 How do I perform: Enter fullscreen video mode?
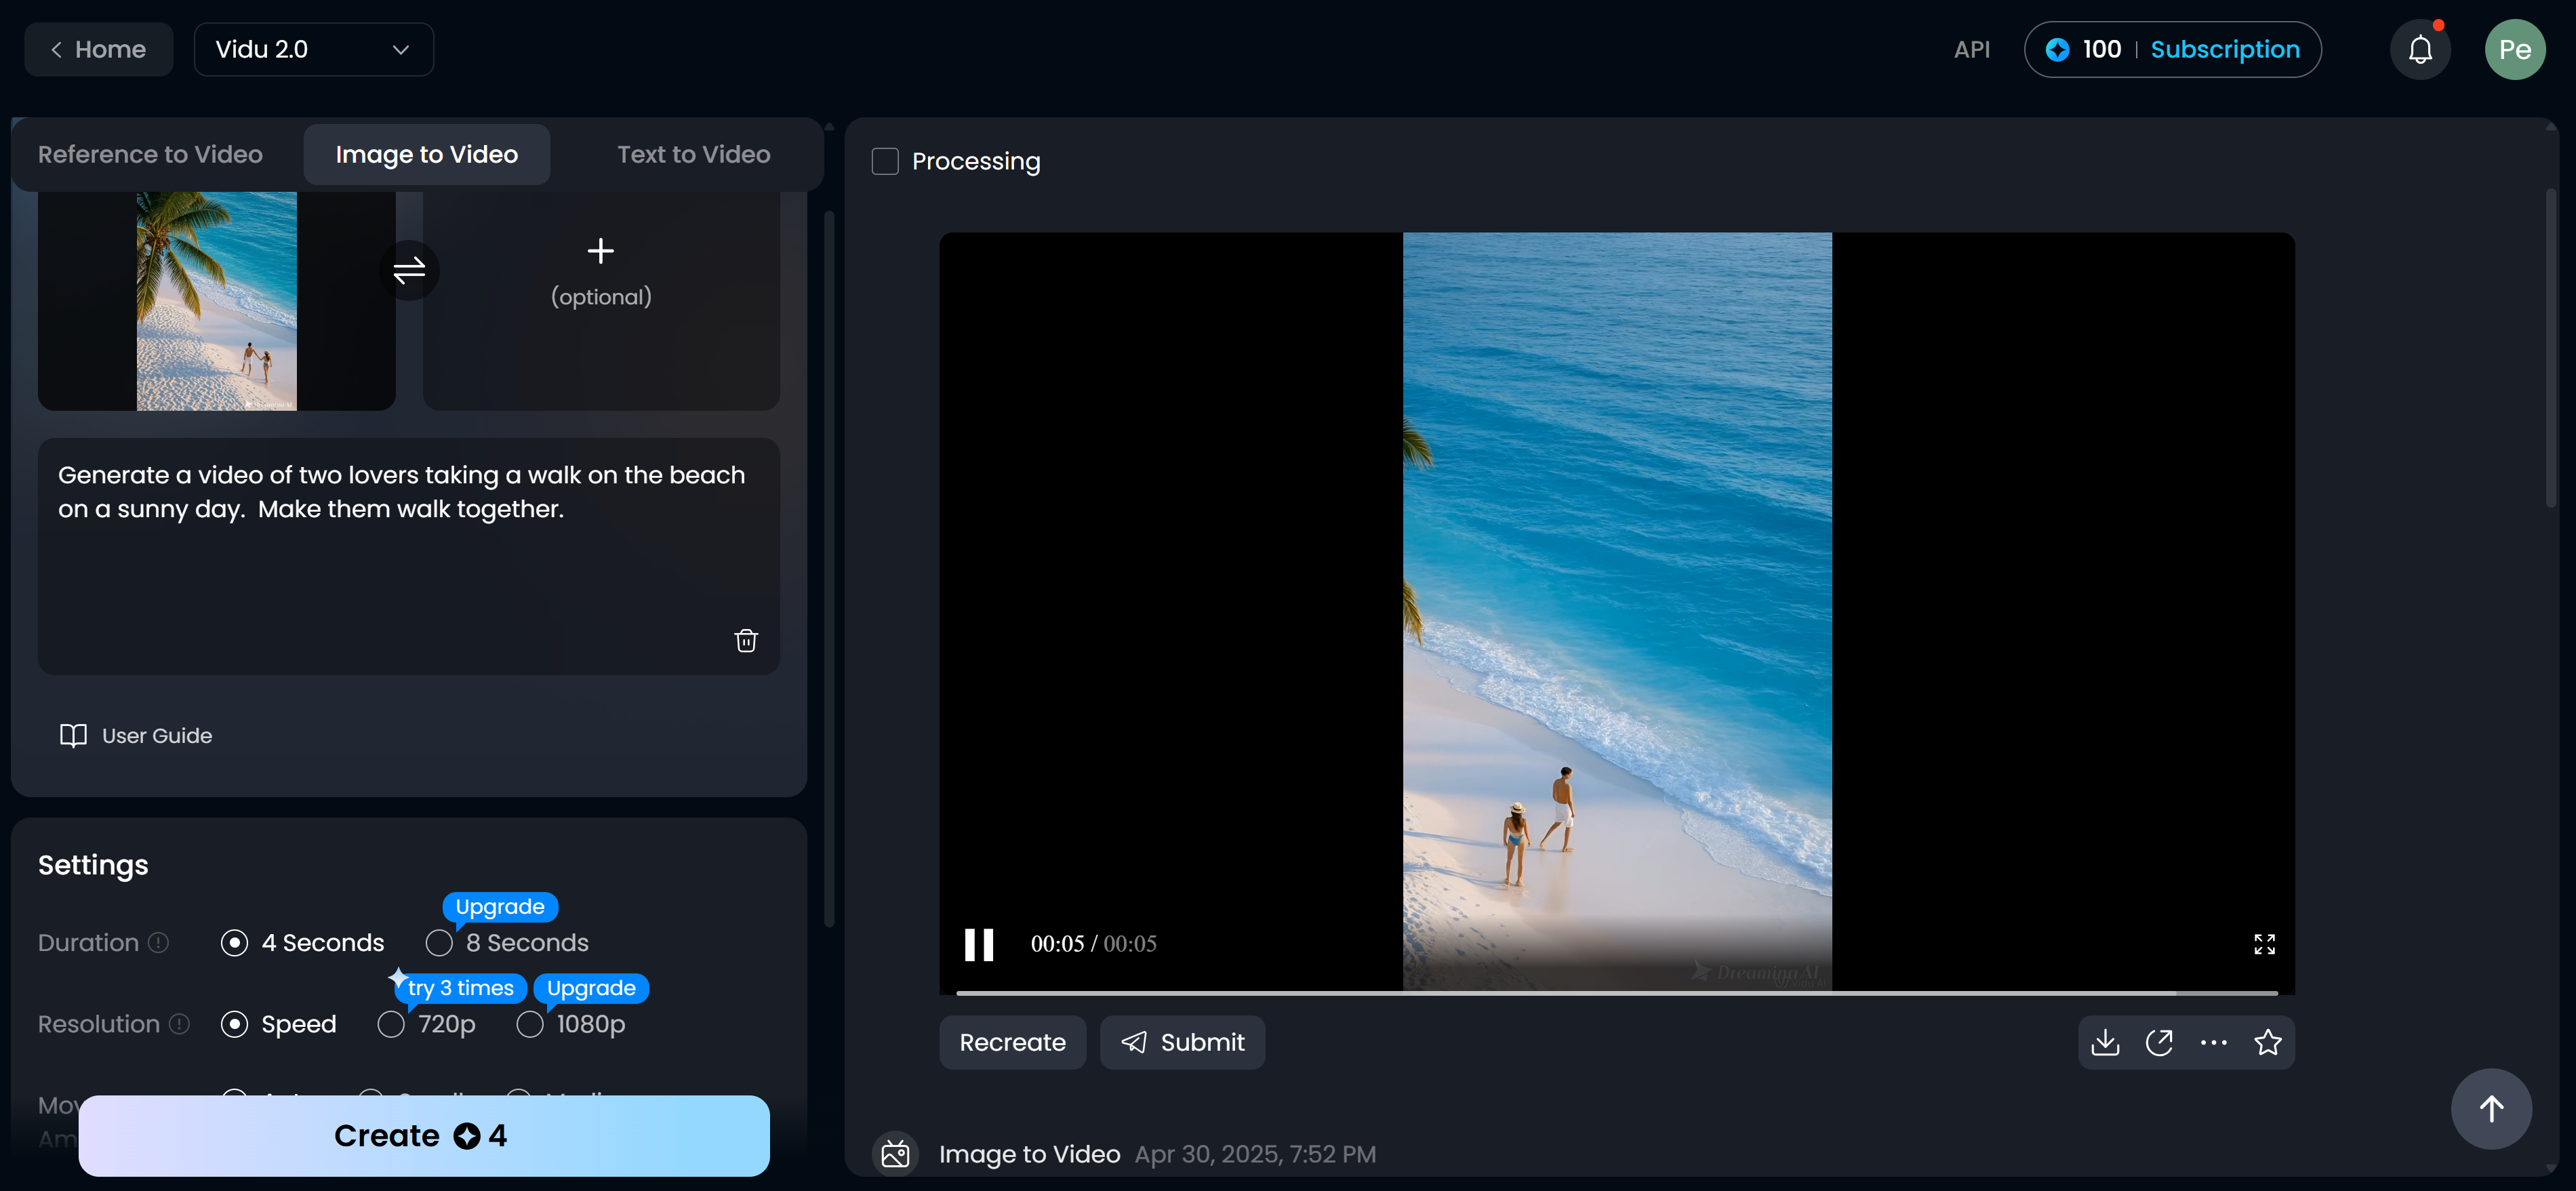pos(2264,943)
